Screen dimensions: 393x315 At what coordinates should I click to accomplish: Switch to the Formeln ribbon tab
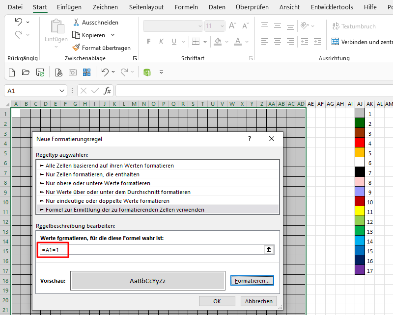tap(186, 7)
